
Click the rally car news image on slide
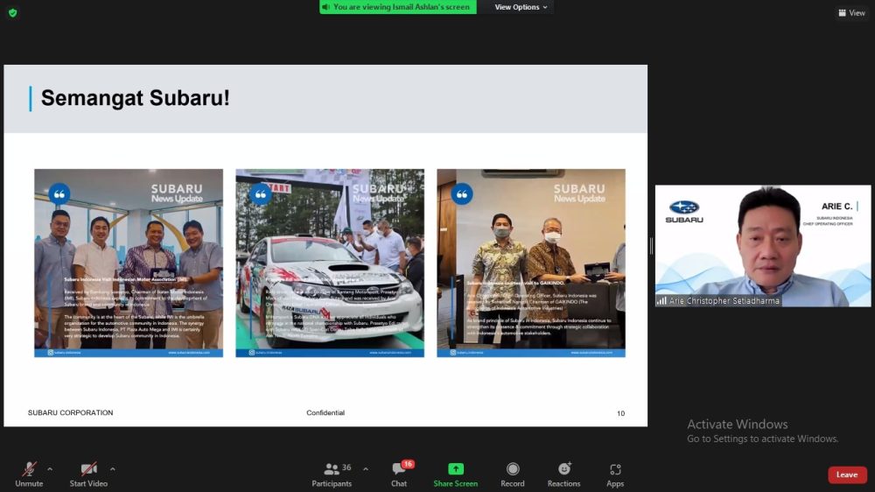click(330, 263)
